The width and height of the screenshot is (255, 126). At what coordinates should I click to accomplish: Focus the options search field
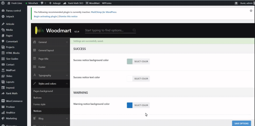pyautogui.click(x=110, y=30)
